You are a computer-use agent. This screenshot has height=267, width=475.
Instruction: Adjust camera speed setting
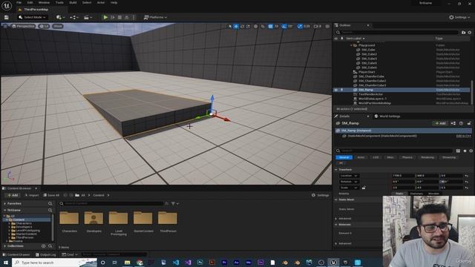317,27
